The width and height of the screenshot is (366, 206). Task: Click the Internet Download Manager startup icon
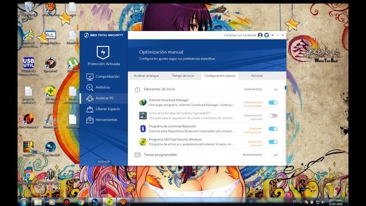[143, 102]
